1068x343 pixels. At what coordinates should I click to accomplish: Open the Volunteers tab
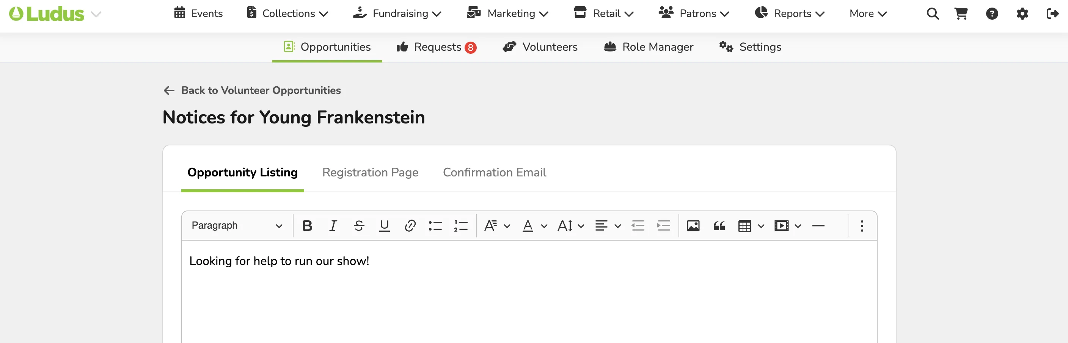540,47
